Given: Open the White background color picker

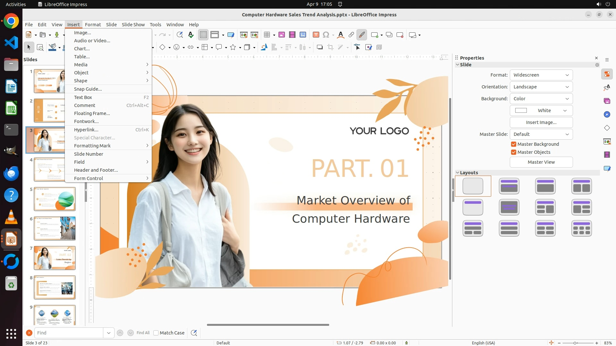Looking at the screenshot, I should (541, 111).
